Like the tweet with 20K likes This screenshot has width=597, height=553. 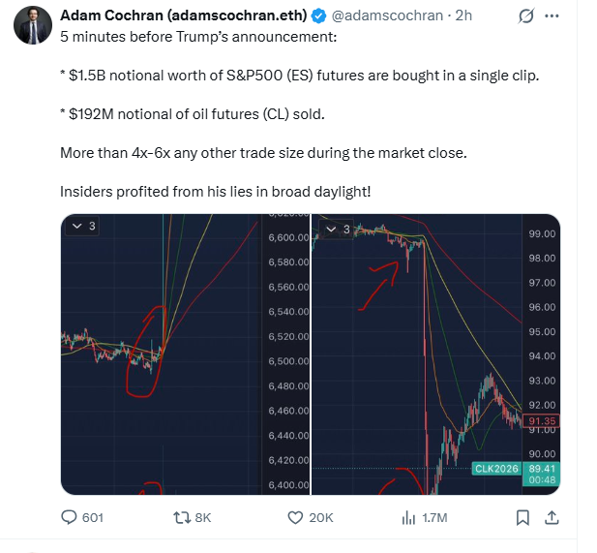click(x=297, y=518)
